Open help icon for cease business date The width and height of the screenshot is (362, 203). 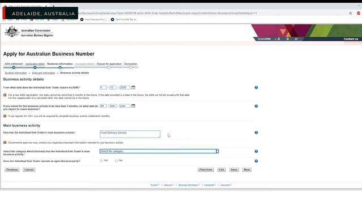tap(256, 106)
